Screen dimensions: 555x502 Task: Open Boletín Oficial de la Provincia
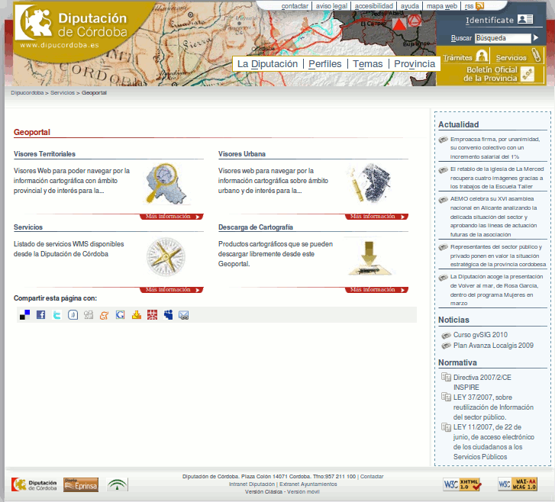pyautogui.click(x=499, y=74)
